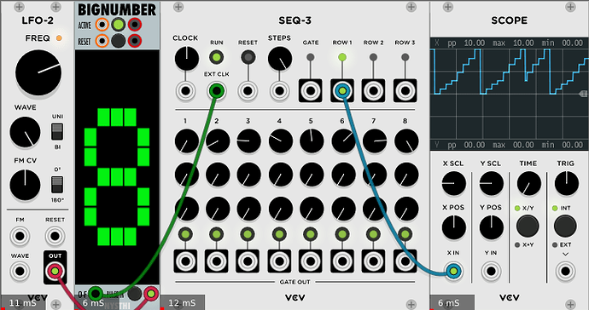The image size is (589, 310).
Task: Click the Scope Y IN jack
Action: (x=491, y=271)
